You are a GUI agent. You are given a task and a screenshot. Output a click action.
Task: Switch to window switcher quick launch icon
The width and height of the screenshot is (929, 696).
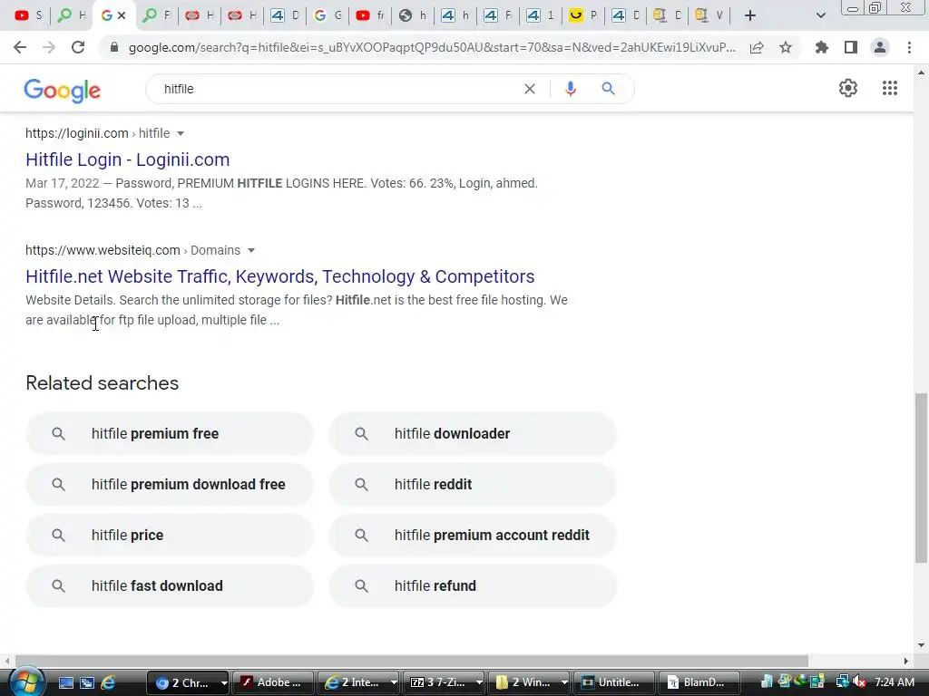point(86,682)
